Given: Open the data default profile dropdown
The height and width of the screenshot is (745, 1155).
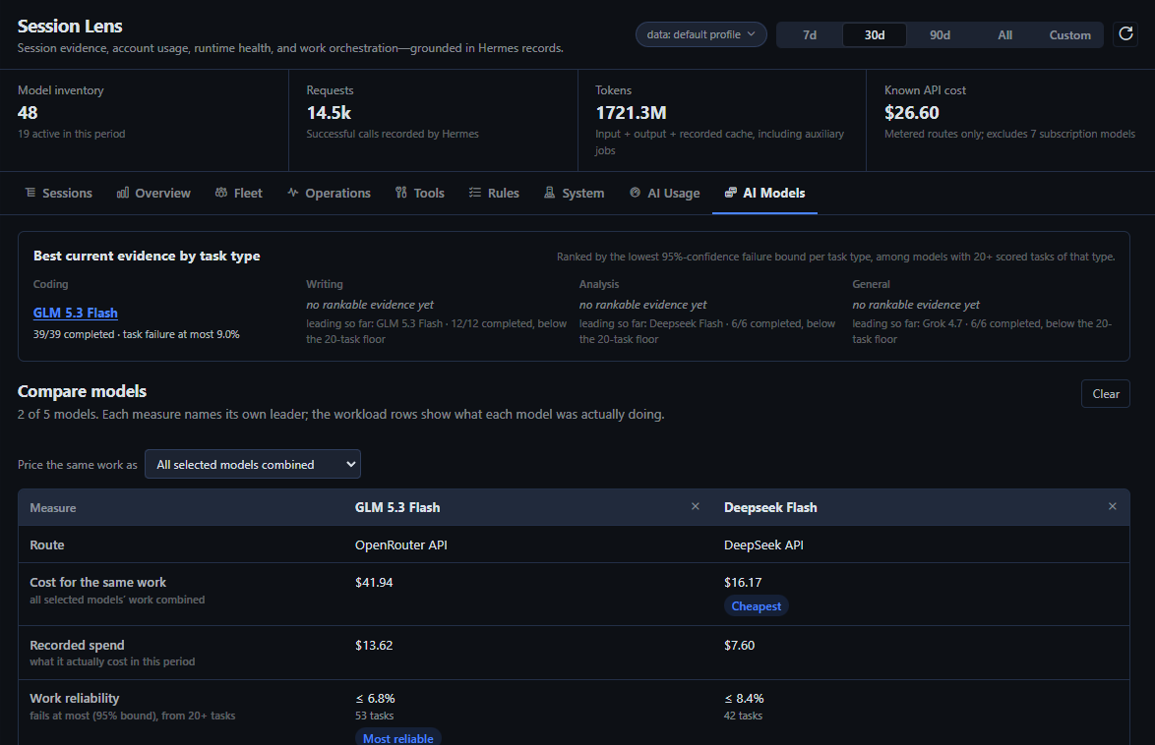Looking at the screenshot, I should (x=701, y=34).
